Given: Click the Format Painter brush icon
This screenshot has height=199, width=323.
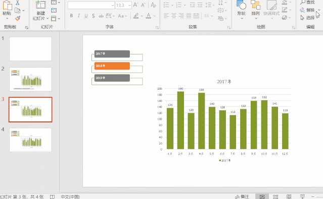Looking at the screenshot, I should tap(18, 19).
